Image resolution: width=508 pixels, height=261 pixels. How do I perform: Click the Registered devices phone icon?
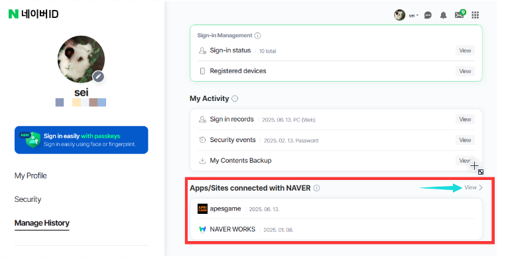click(x=202, y=71)
